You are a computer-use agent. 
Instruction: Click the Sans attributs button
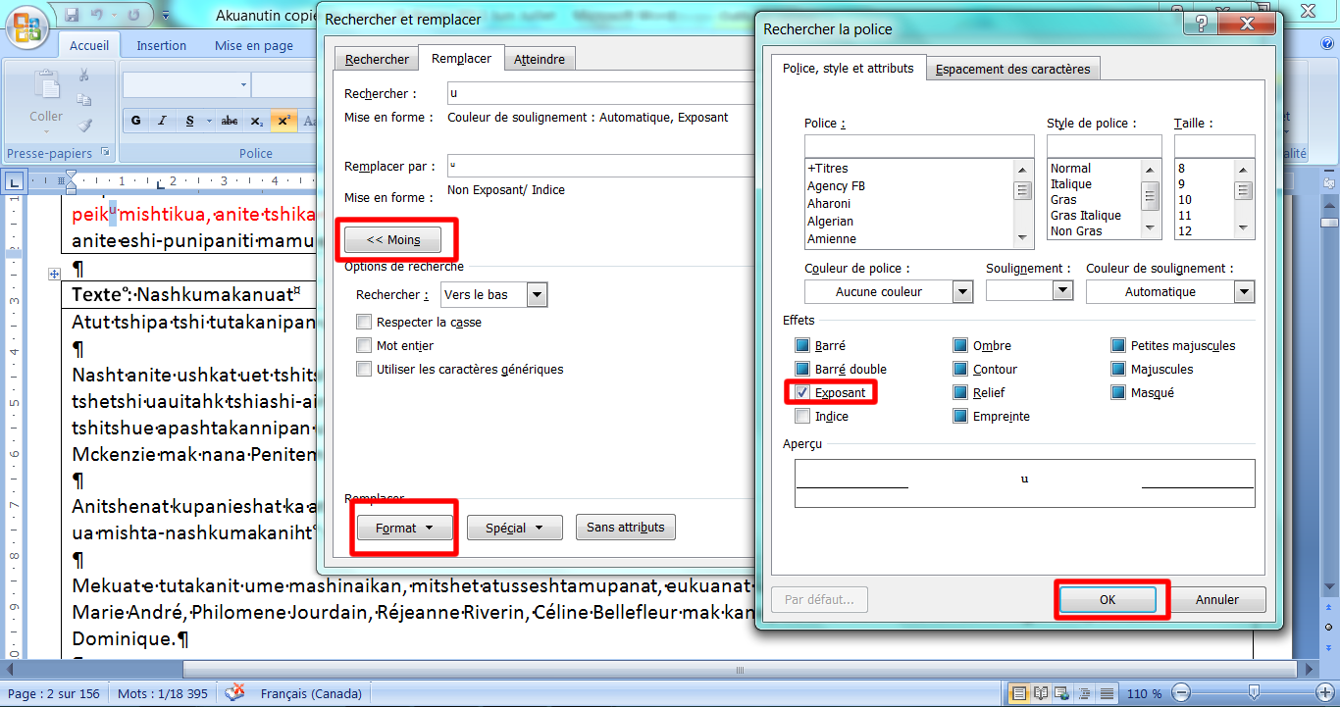(625, 528)
